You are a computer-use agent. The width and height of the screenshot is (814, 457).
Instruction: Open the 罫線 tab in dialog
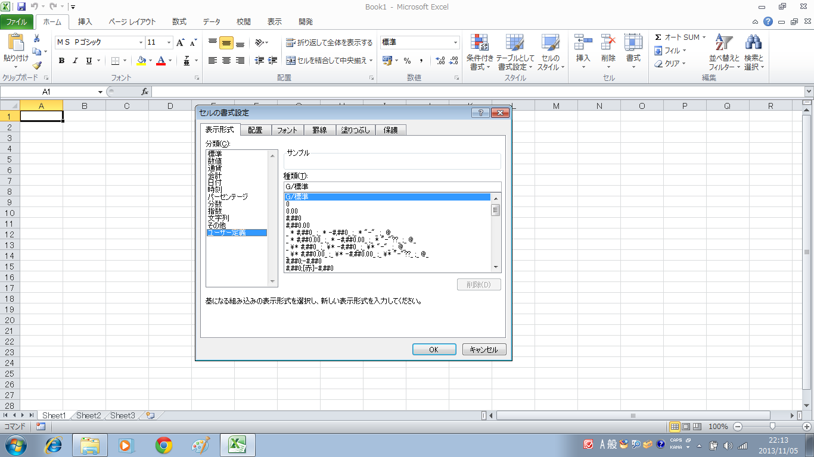320,130
